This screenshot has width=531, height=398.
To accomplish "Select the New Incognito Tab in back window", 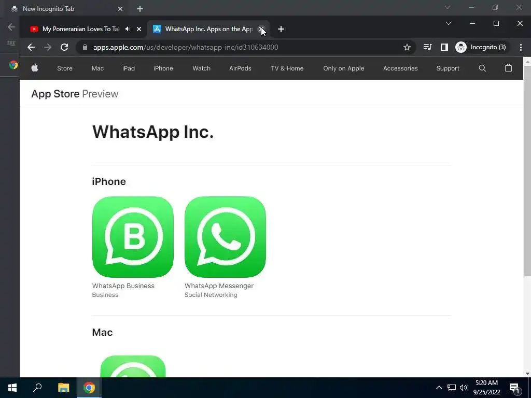I will pos(48,9).
